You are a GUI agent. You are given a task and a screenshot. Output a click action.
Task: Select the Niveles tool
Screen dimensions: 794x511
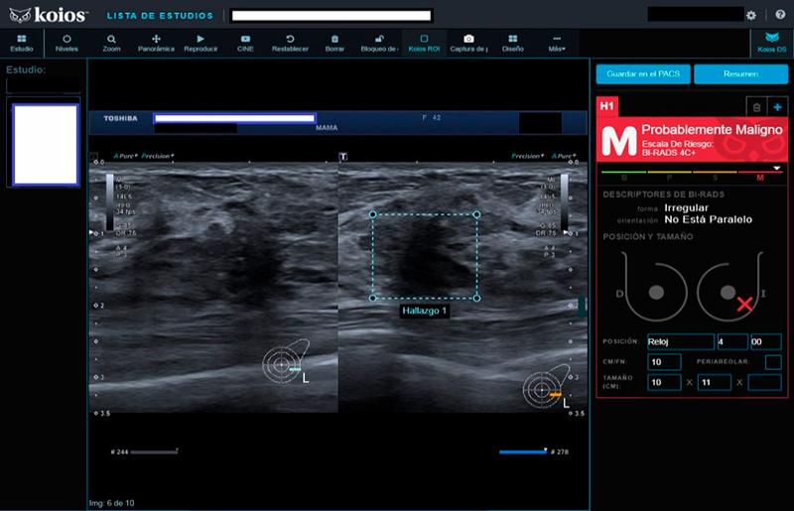(66, 43)
